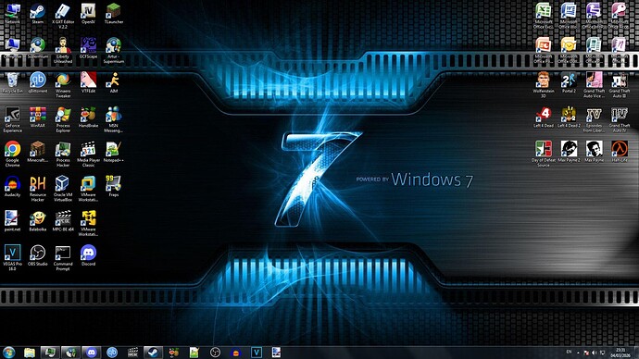This screenshot has width=639, height=359.
Task: Open Windows Explorer from the taskbar
Action: 30,353
